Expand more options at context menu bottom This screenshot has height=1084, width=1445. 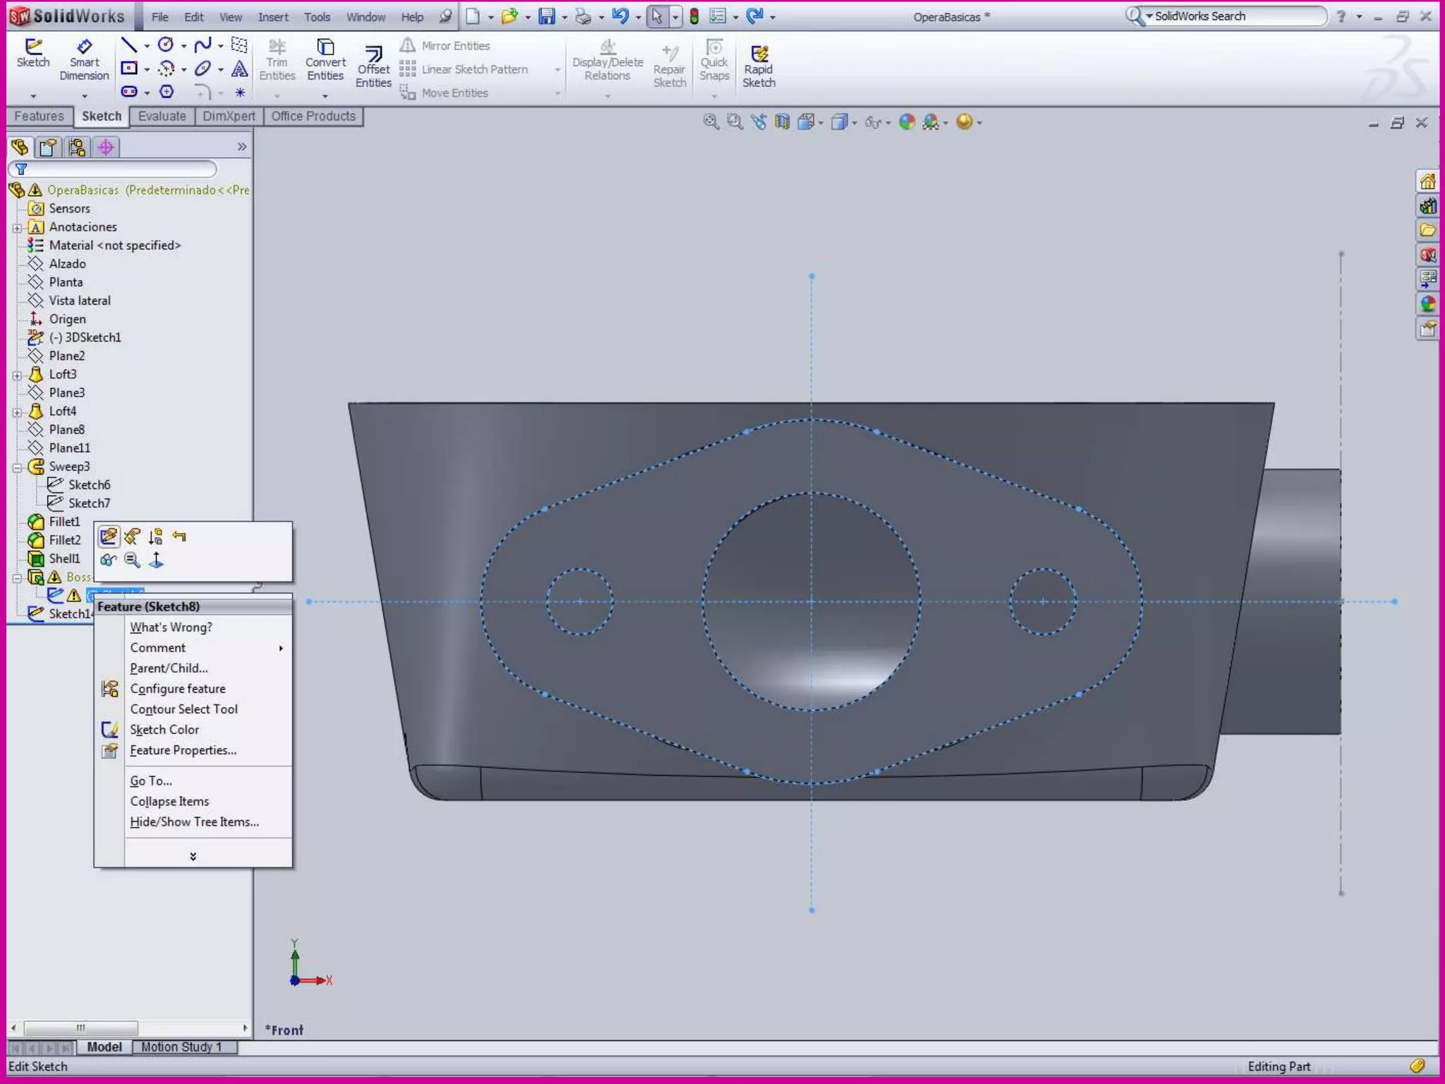point(193,856)
